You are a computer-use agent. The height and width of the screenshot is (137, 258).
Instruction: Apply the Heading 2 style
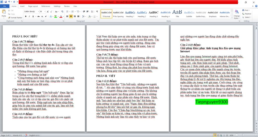pyautogui.click(x=142, y=14)
